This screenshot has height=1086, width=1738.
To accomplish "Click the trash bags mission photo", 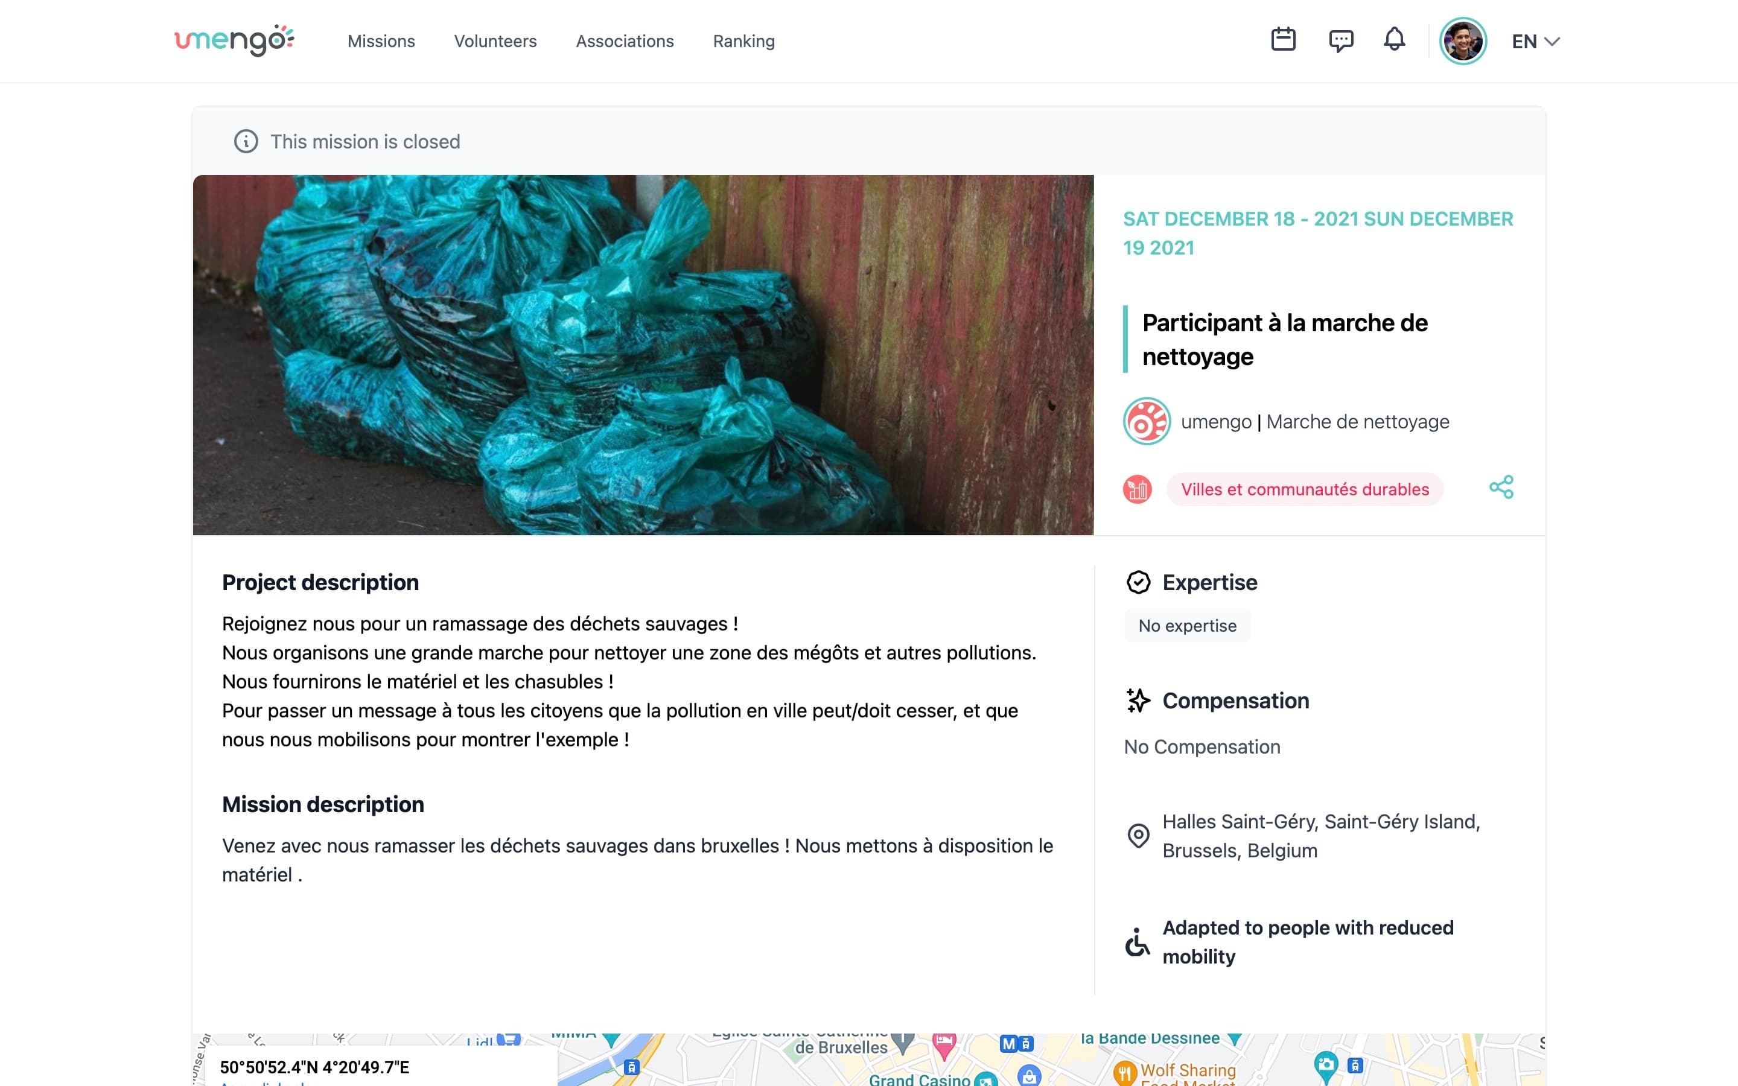I will coord(643,355).
